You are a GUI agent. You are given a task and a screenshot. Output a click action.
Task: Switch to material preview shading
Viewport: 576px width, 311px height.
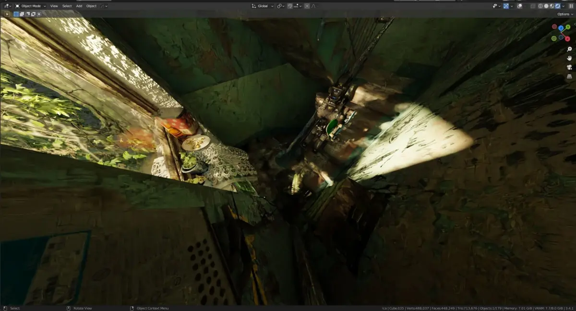click(x=552, y=6)
